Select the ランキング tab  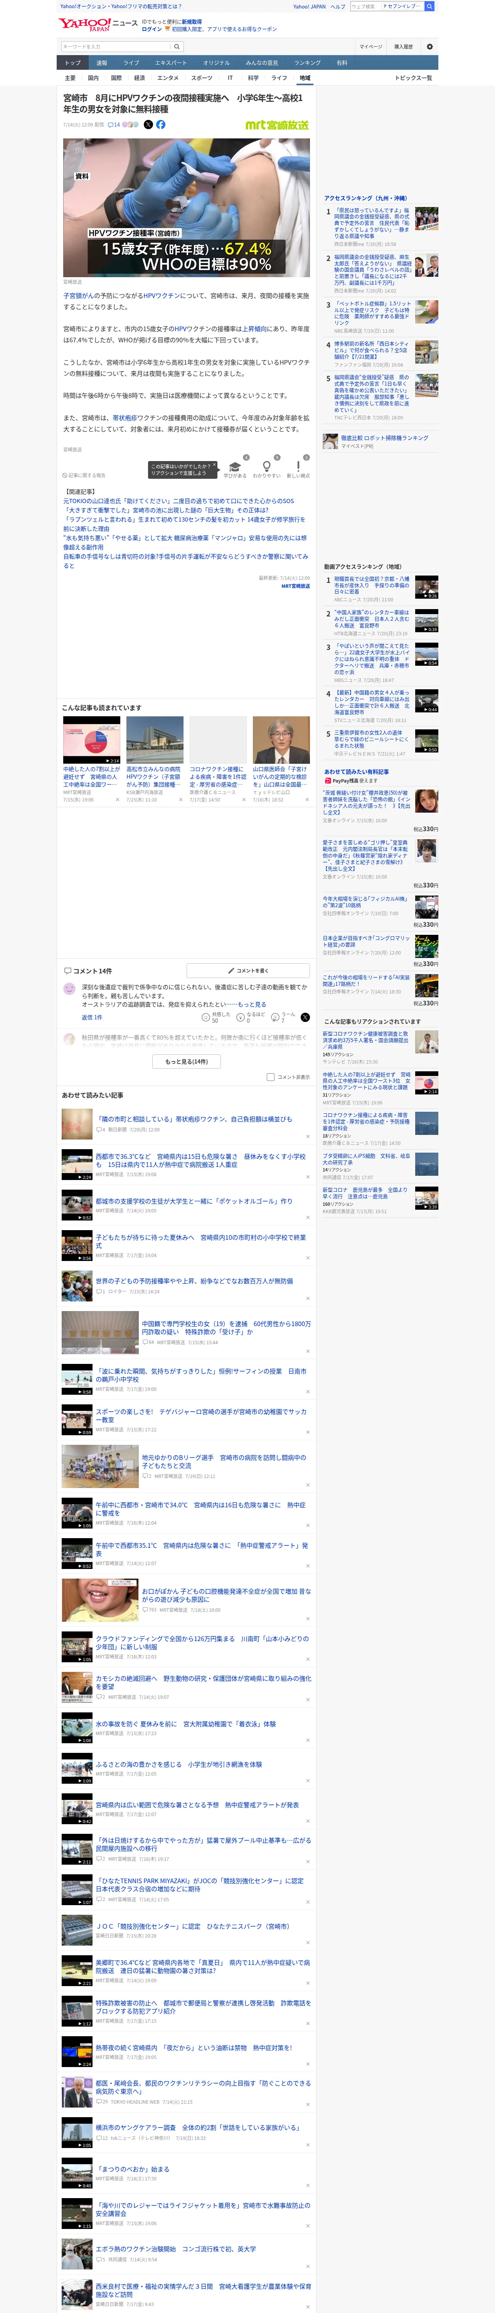[x=307, y=63]
